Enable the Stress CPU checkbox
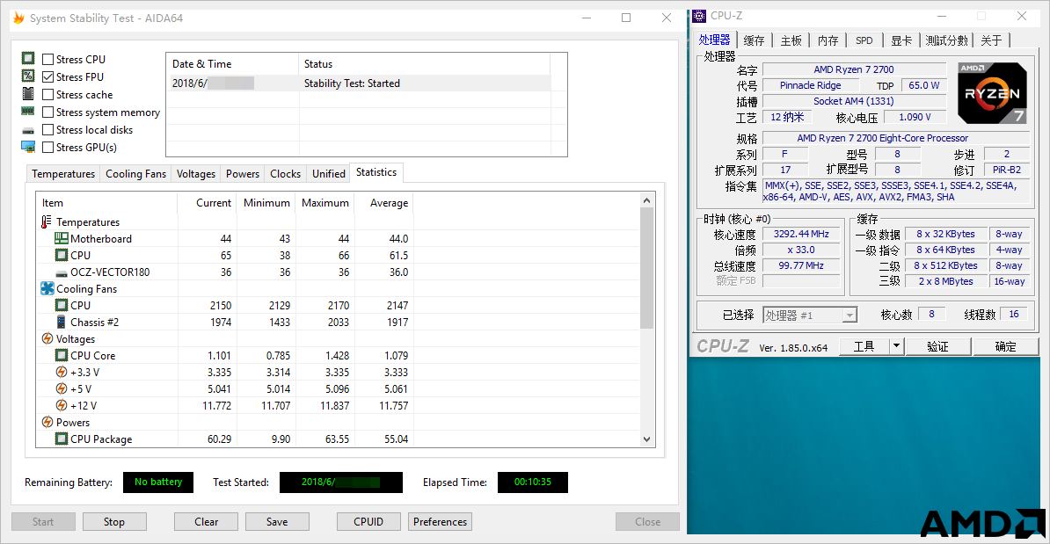The height and width of the screenshot is (544, 1050). click(x=48, y=60)
